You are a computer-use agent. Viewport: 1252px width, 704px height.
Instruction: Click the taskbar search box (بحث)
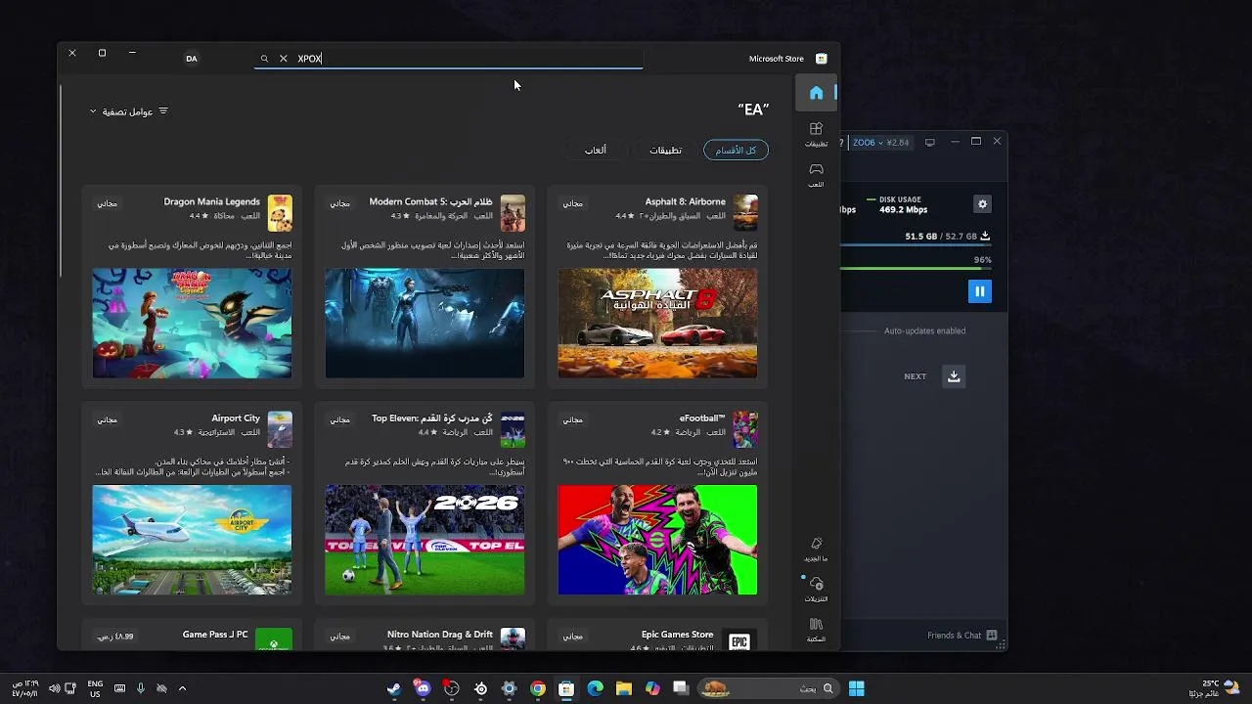tap(769, 688)
